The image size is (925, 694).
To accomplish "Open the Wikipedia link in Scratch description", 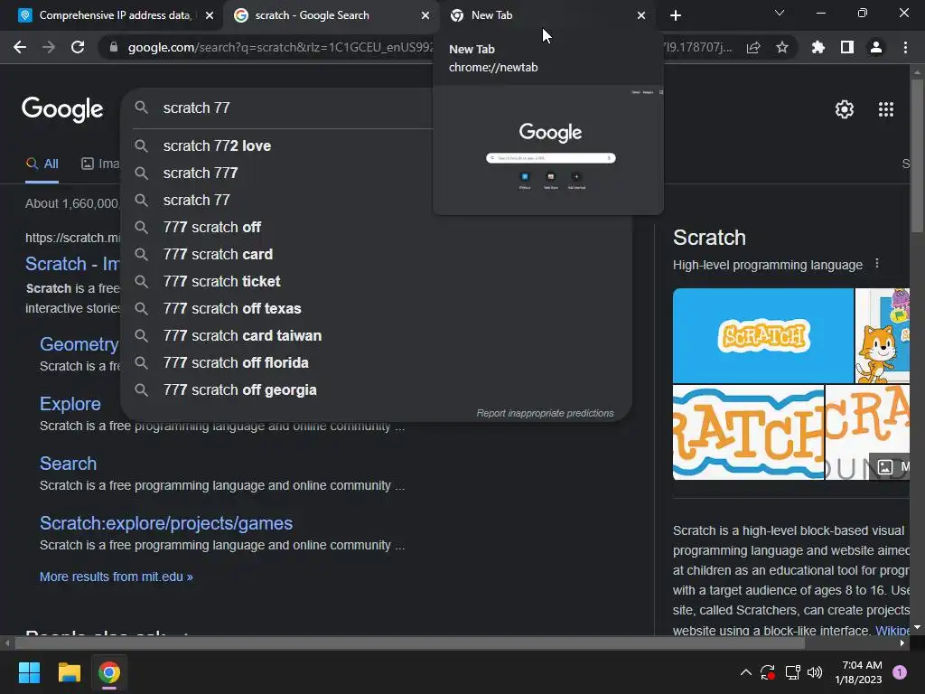I will pos(892,630).
